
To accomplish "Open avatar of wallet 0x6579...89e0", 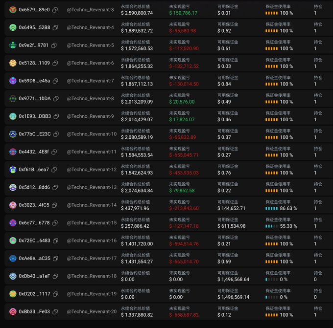I will coord(13,10).
